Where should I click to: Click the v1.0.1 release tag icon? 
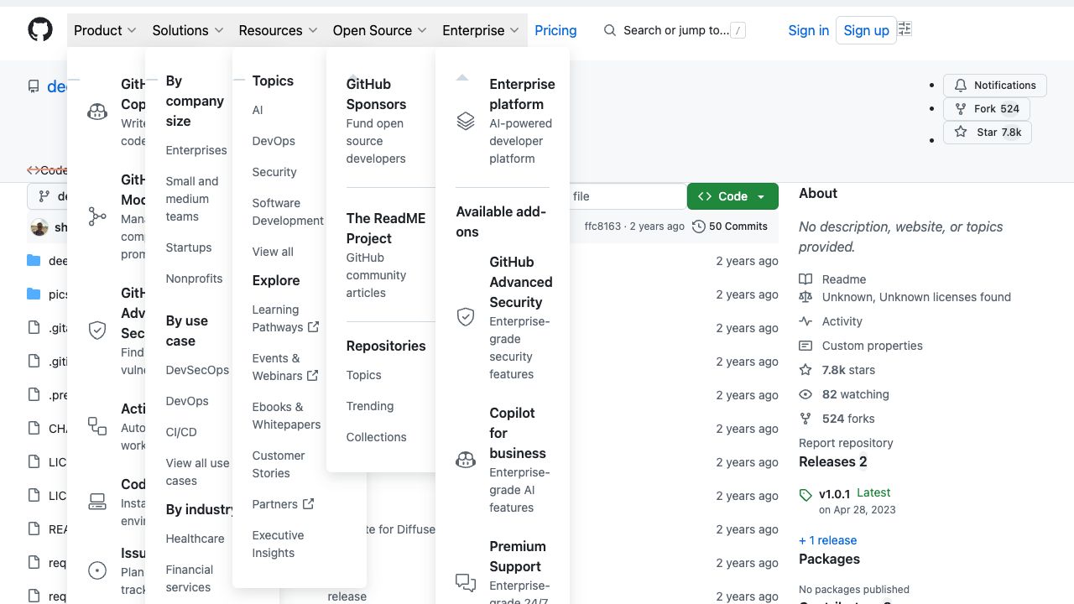pos(805,495)
